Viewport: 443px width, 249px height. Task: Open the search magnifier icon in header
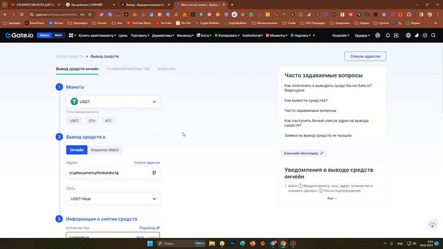pyautogui.click(x=433, y=35)
